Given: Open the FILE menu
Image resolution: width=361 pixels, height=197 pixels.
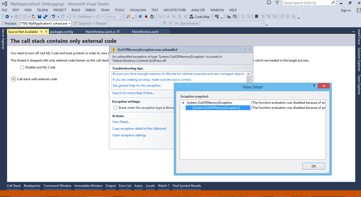Looking at the screenshot, I should click(x=5, y=10).
